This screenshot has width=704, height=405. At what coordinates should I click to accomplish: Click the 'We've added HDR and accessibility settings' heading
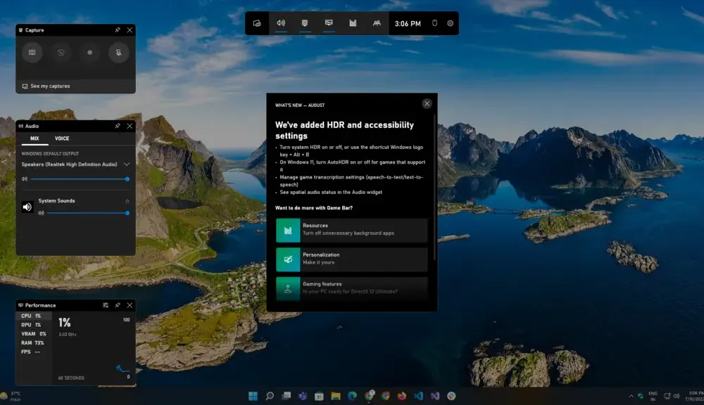click(344, 130)
